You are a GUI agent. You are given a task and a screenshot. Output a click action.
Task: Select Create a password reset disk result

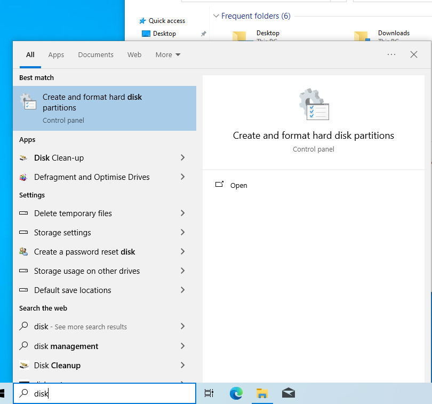pyautogui.click(x=105, y=251)
